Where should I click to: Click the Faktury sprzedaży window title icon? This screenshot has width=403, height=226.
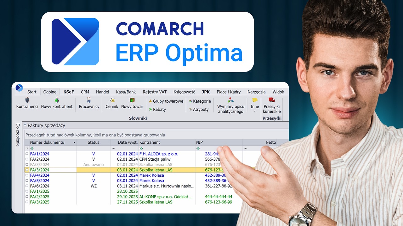coord(25,125)
